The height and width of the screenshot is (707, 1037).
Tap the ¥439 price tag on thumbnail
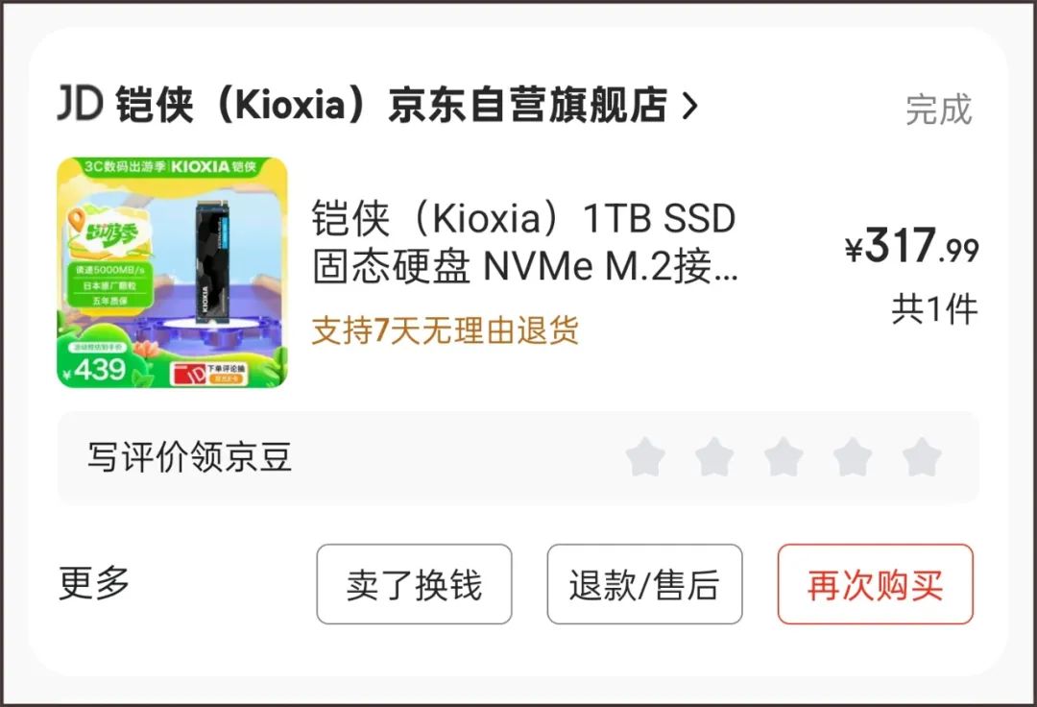click(x=93, y=370)
